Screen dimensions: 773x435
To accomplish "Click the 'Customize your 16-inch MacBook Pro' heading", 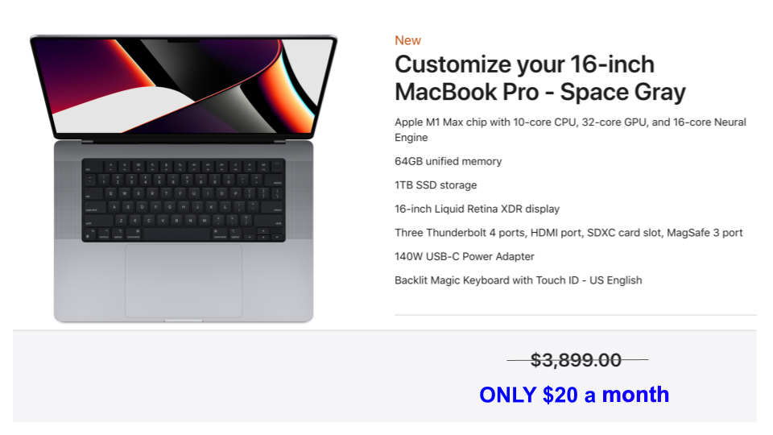I will (x=539, y=78).
